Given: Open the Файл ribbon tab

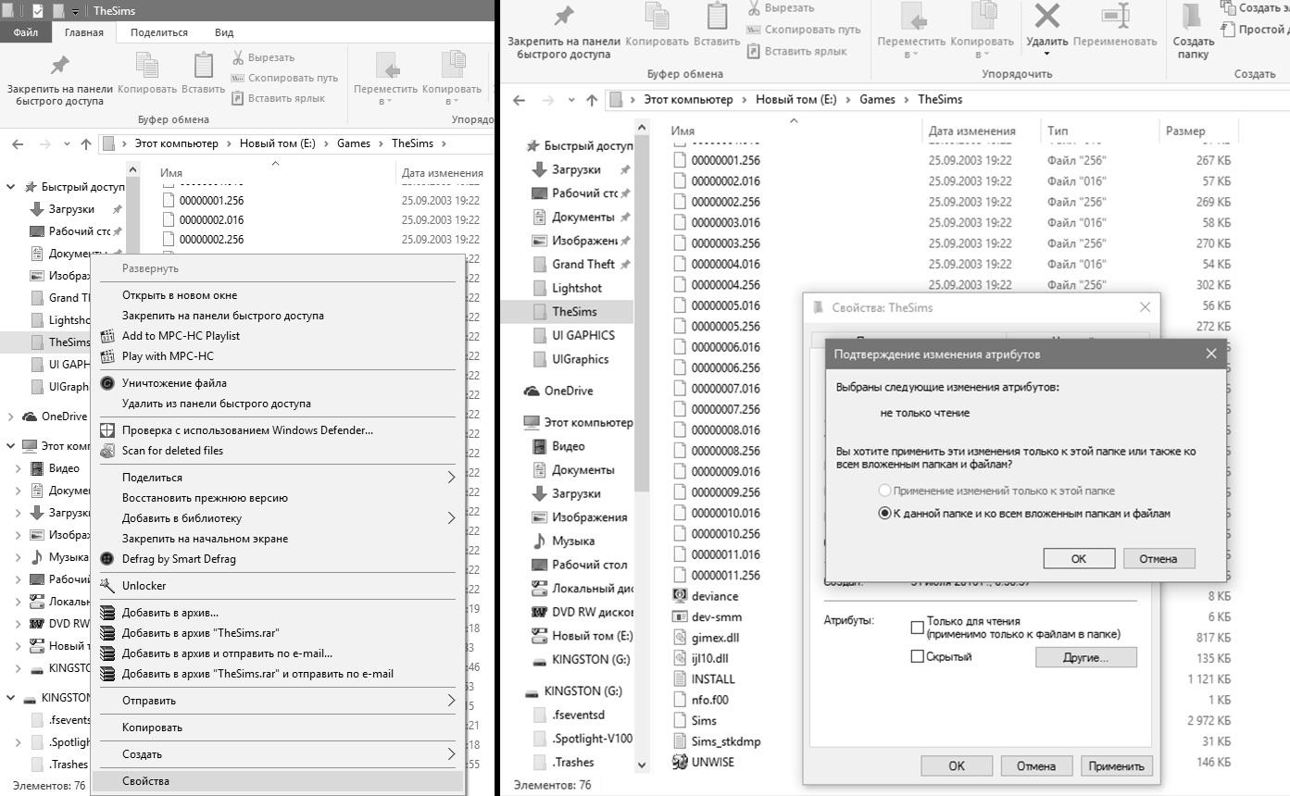Looking at the screenshot, I should pyautogui.click(x=26, y=32).
